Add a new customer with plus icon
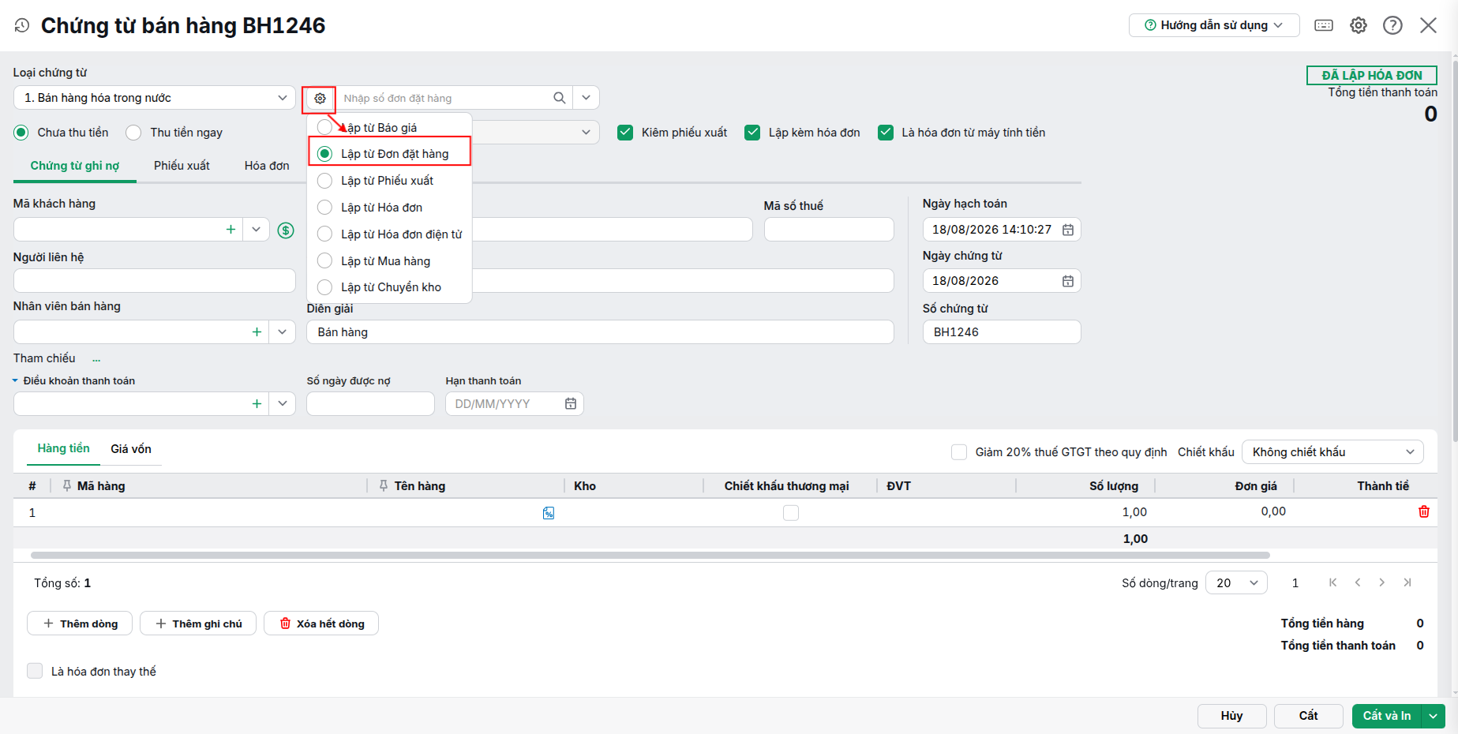 point(231,230)
